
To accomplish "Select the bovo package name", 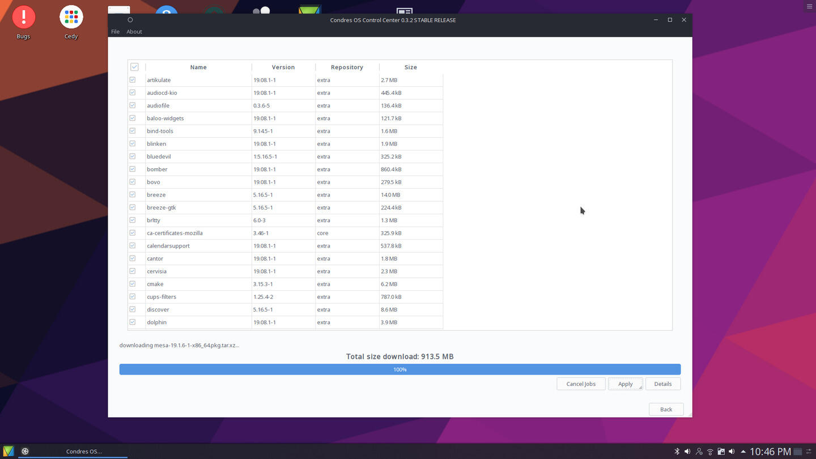I will pos(154,182).
